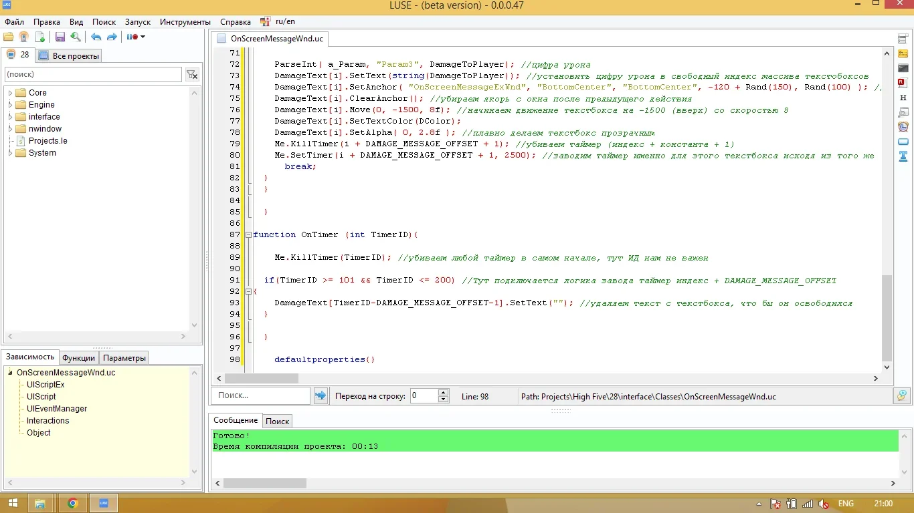Expand the Core folder in the project tree
The height and width of the screenshot is (513, 914).
point(11,92)
